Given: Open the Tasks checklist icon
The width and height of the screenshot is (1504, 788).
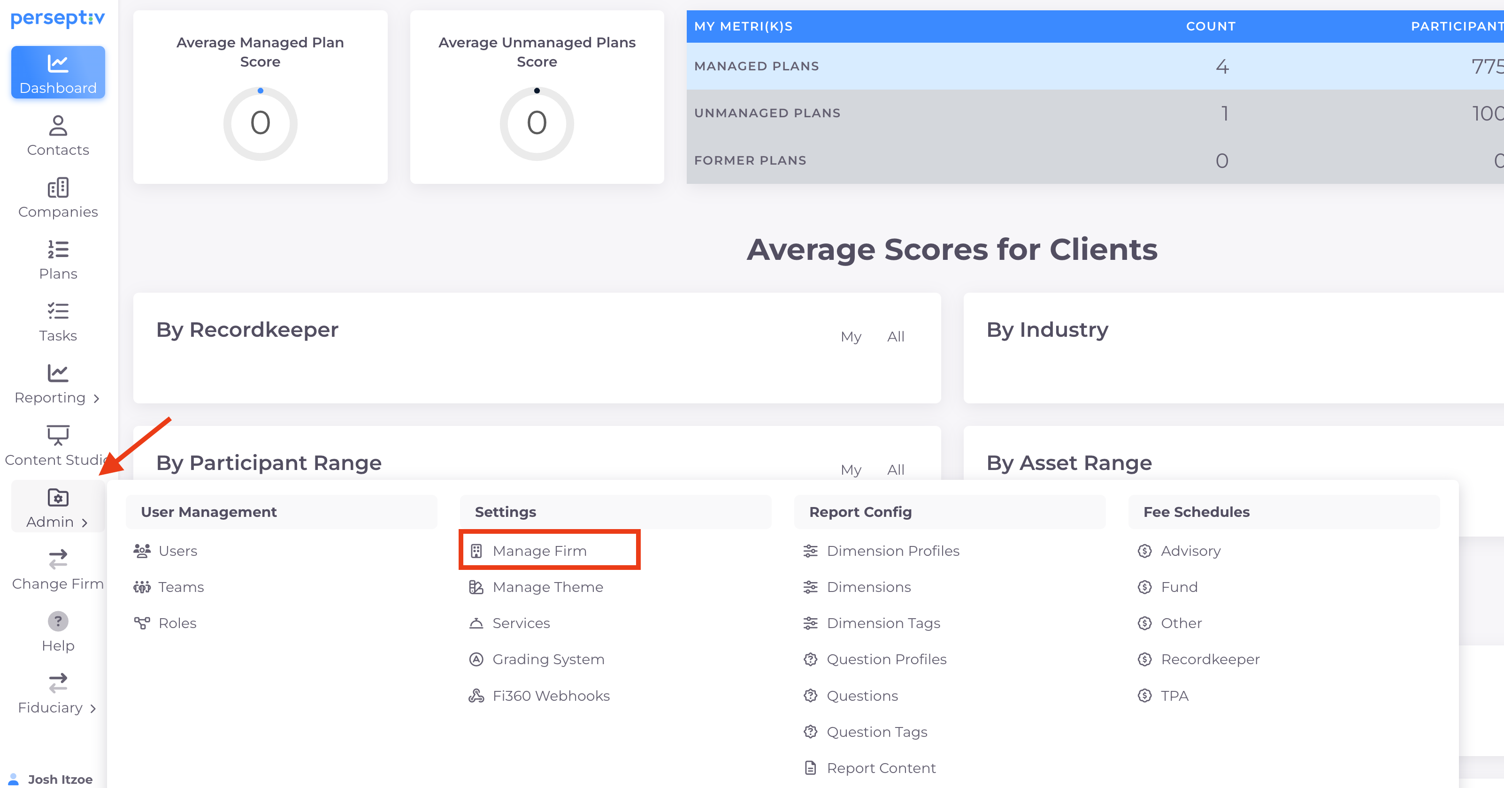Looking at the screenshot, I should coord(58,311).
